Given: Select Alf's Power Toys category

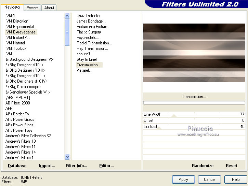Looking at the screenshot, I should pos(19,130).
